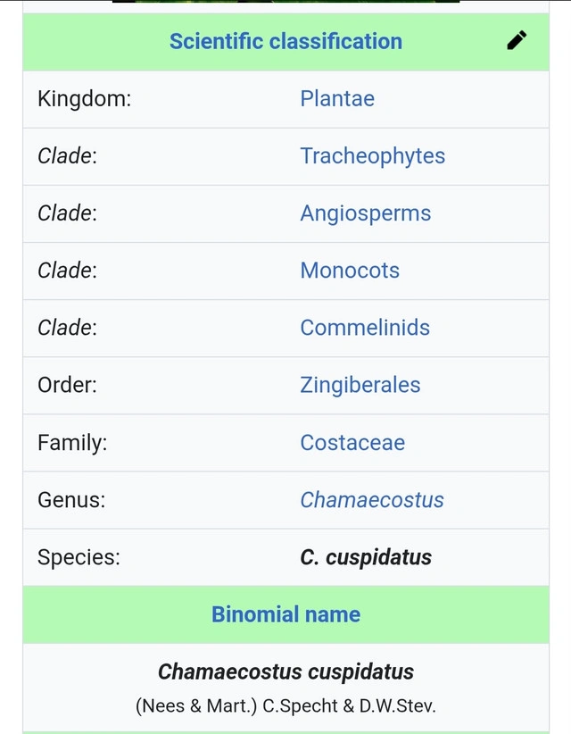This screenshot has height=734, width=571.
Task: Open the Angiosperms link
Action: coord(365,213)
